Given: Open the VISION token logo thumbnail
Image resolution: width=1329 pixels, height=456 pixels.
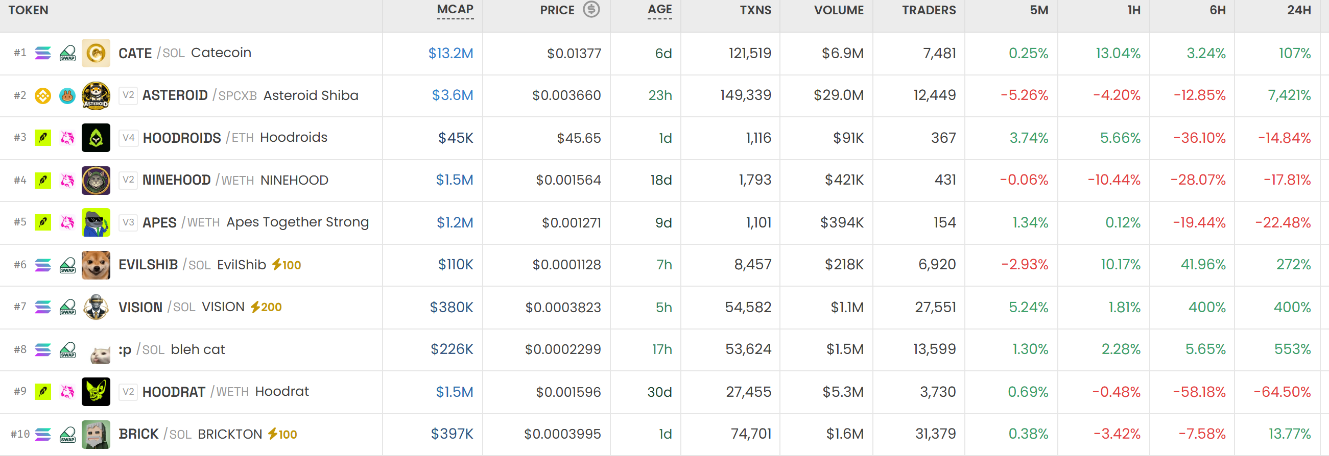Looking at the screenshot, I should 96,307.
